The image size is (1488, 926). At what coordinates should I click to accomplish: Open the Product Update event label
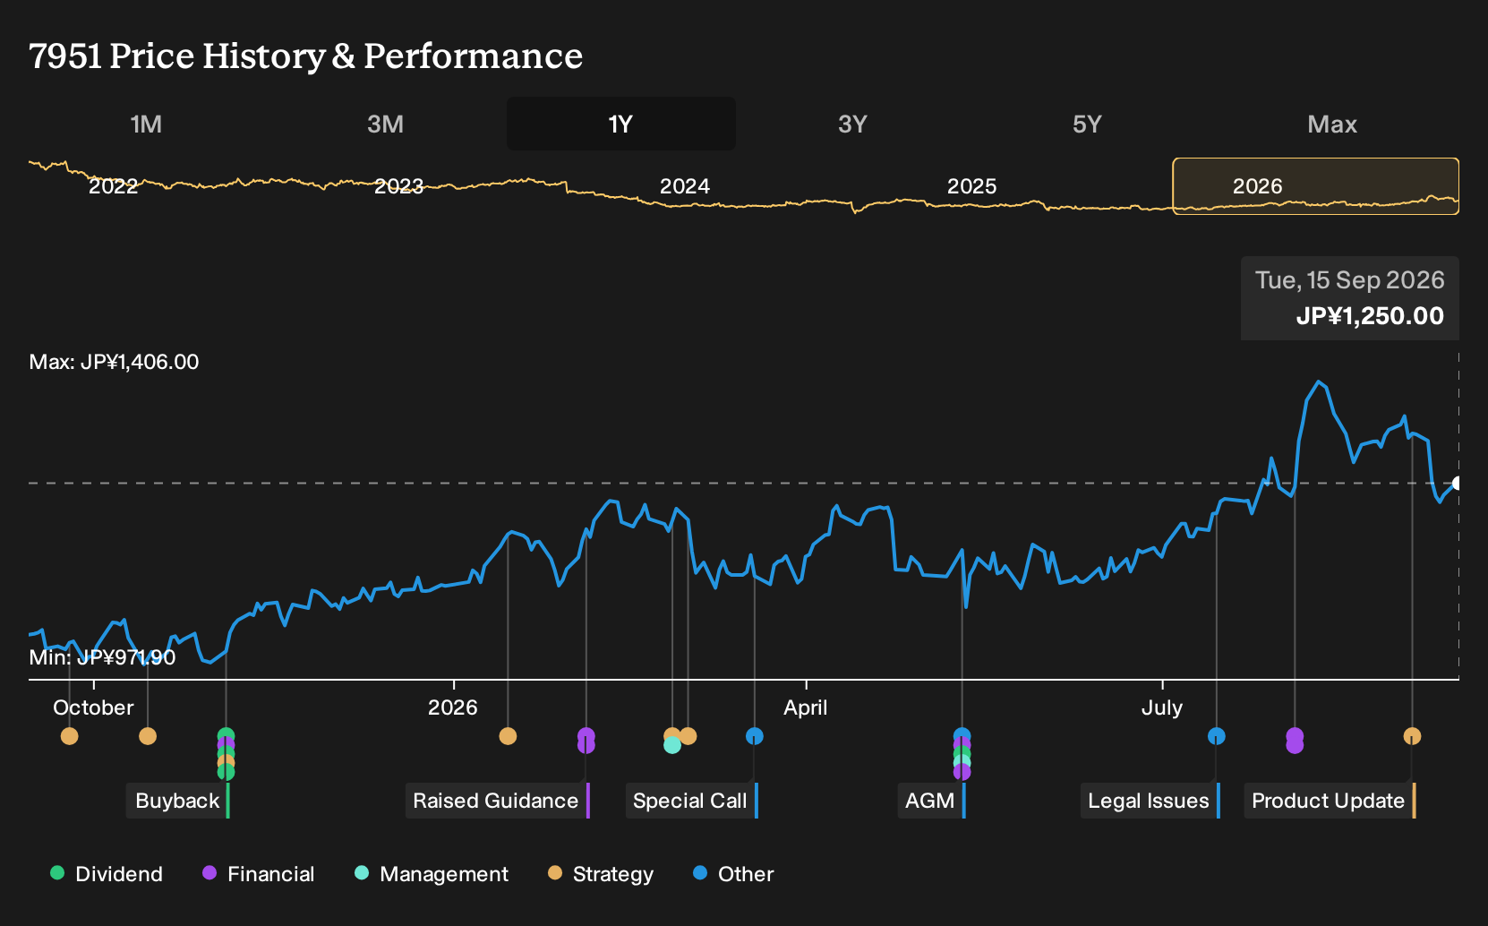(1330, 801)
